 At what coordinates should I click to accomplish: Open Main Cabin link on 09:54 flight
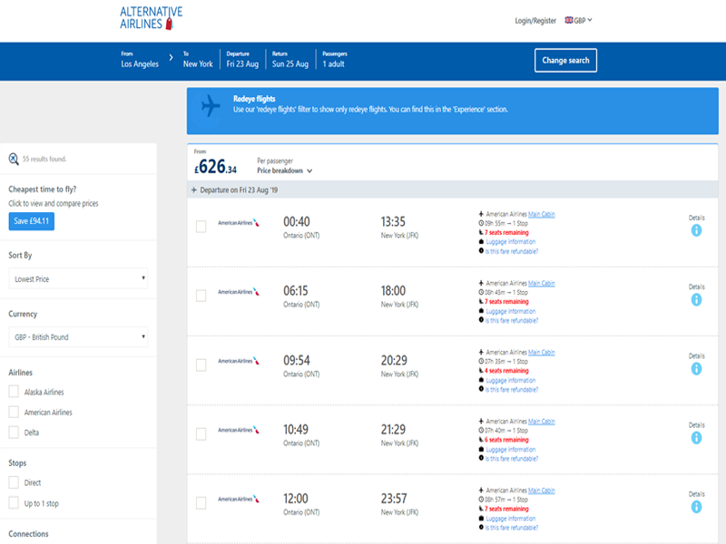[x=541, y=352]
